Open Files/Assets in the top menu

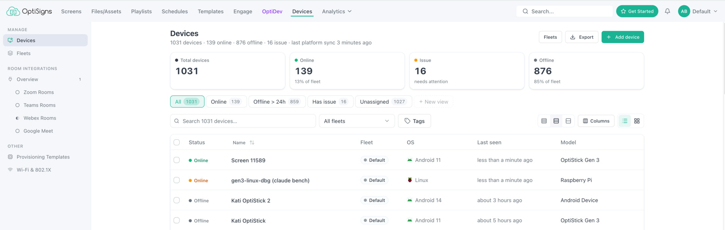point(106,11)
